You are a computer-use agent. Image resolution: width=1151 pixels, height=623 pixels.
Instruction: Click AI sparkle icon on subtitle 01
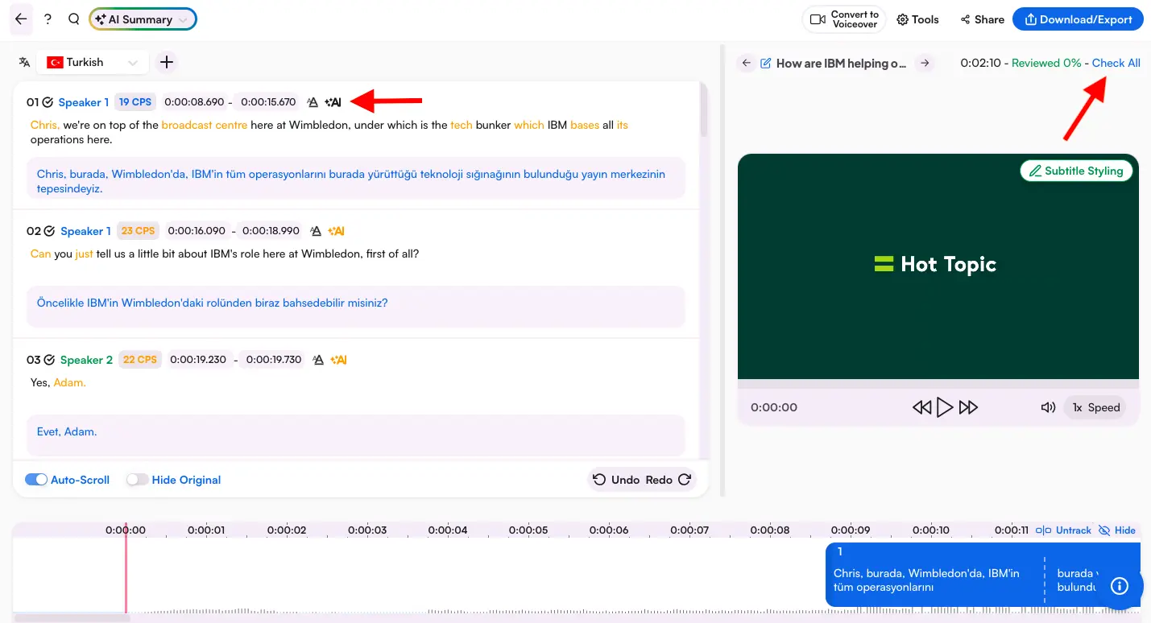tap(333, 102)
